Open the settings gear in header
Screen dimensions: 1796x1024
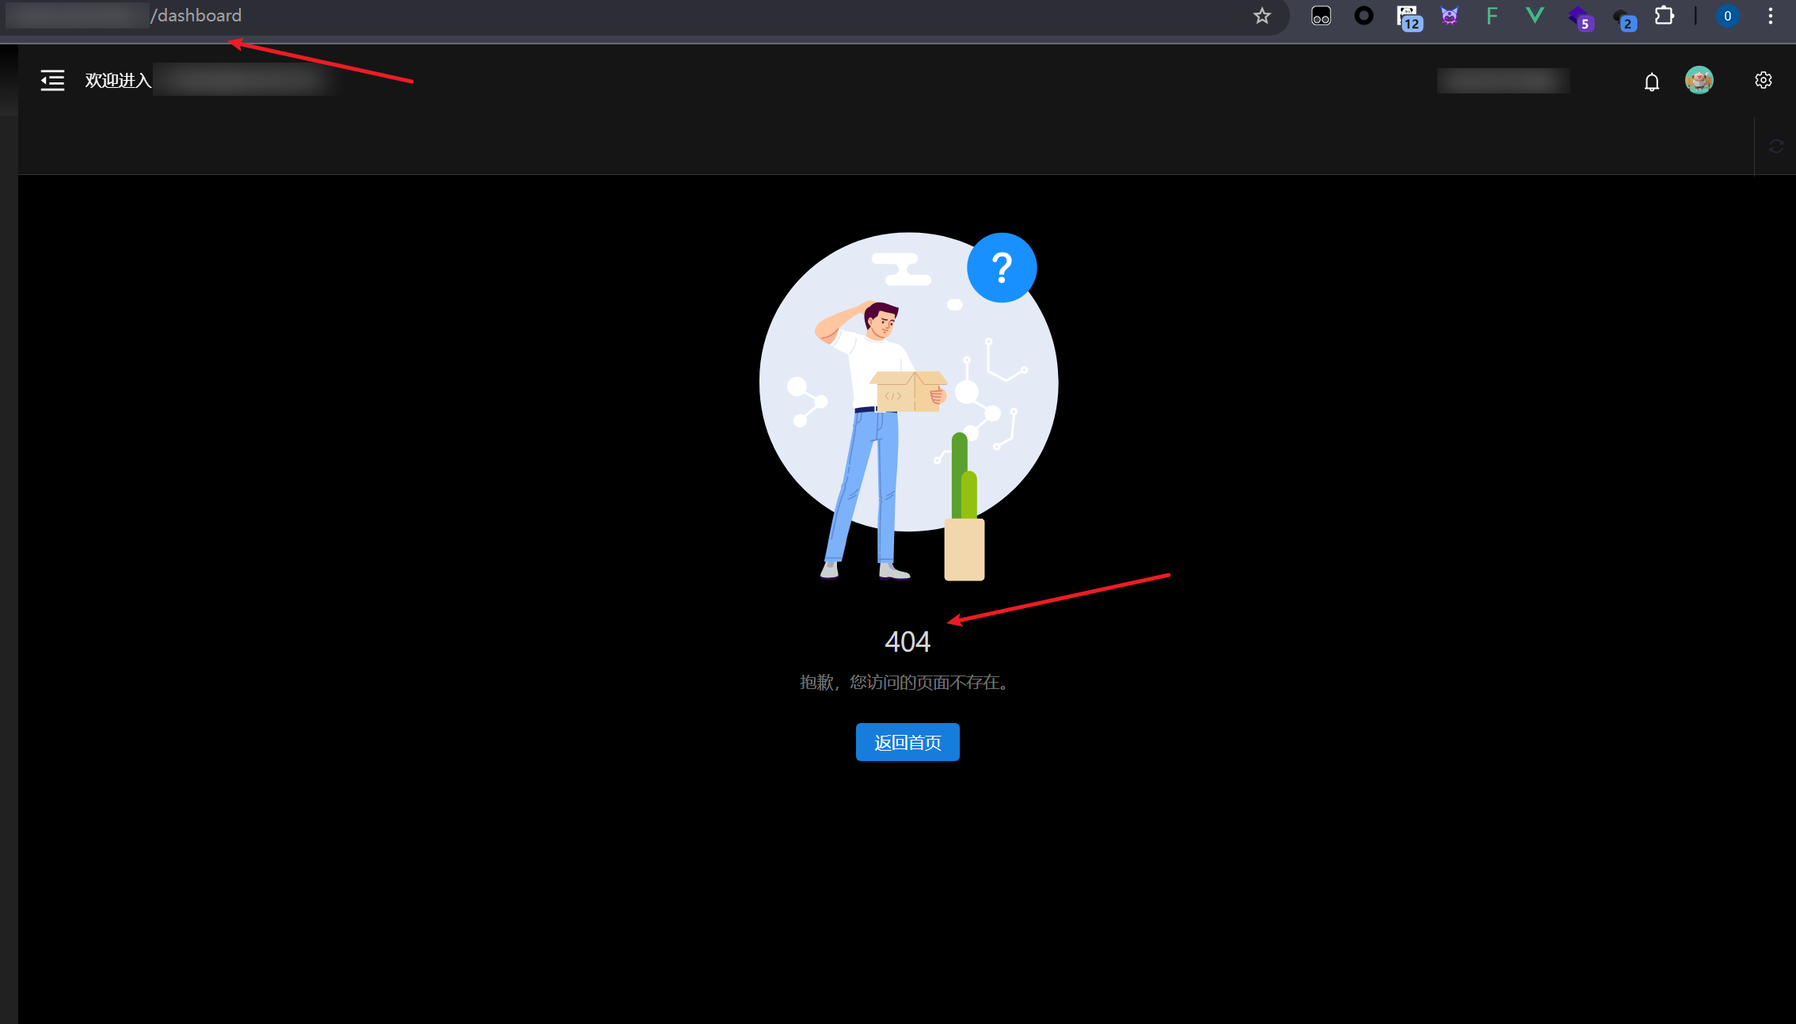(x=1763, y=80)
